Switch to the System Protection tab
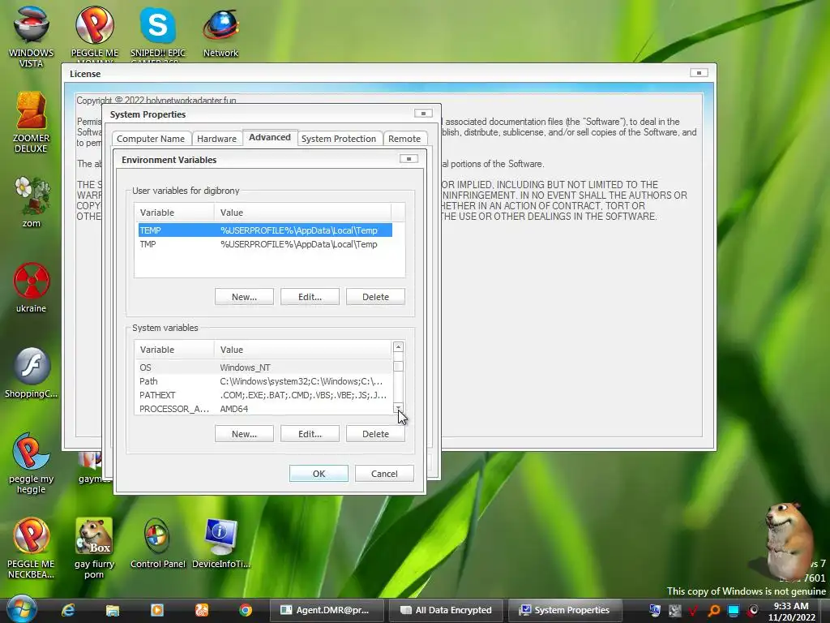This screenshot has width=830, height=623. pyautogui.click(x=339, y=138)
